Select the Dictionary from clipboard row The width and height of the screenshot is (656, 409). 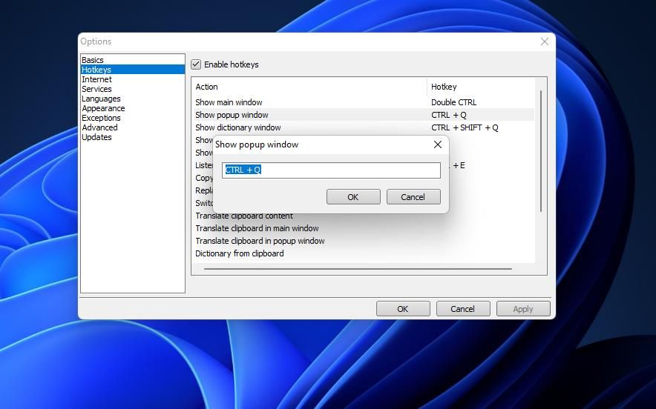point(240,253)
